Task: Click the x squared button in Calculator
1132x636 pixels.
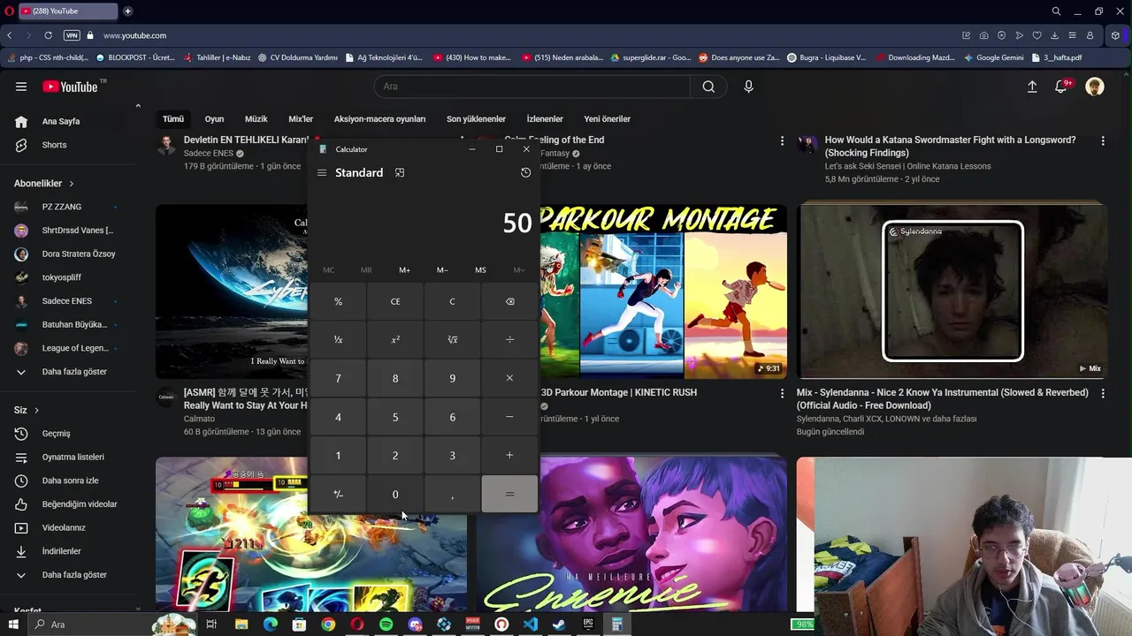Action: pyautogui.click(x=395, y=340)
